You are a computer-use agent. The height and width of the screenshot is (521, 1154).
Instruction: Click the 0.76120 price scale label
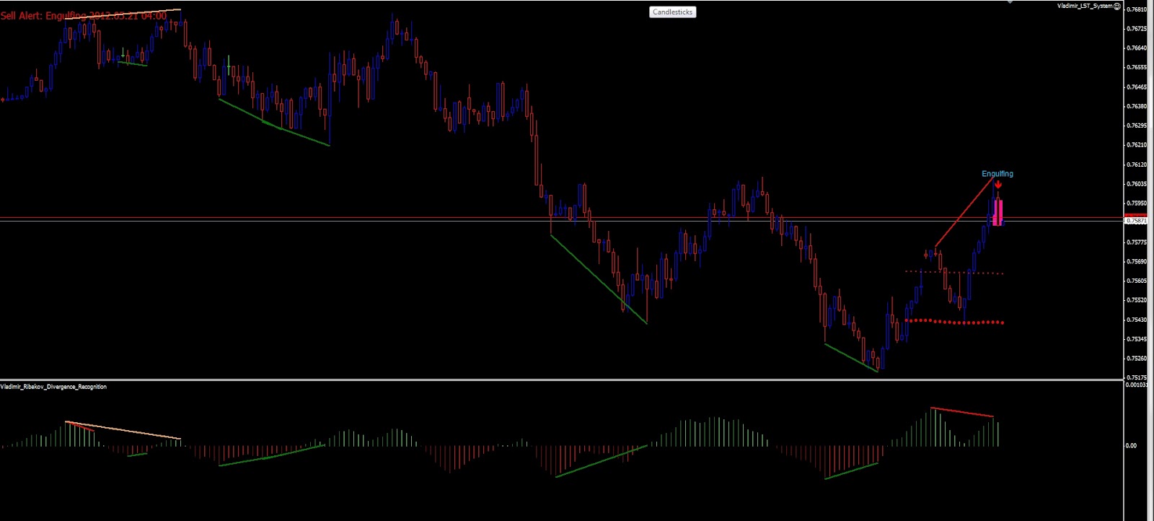point(1137,165)
